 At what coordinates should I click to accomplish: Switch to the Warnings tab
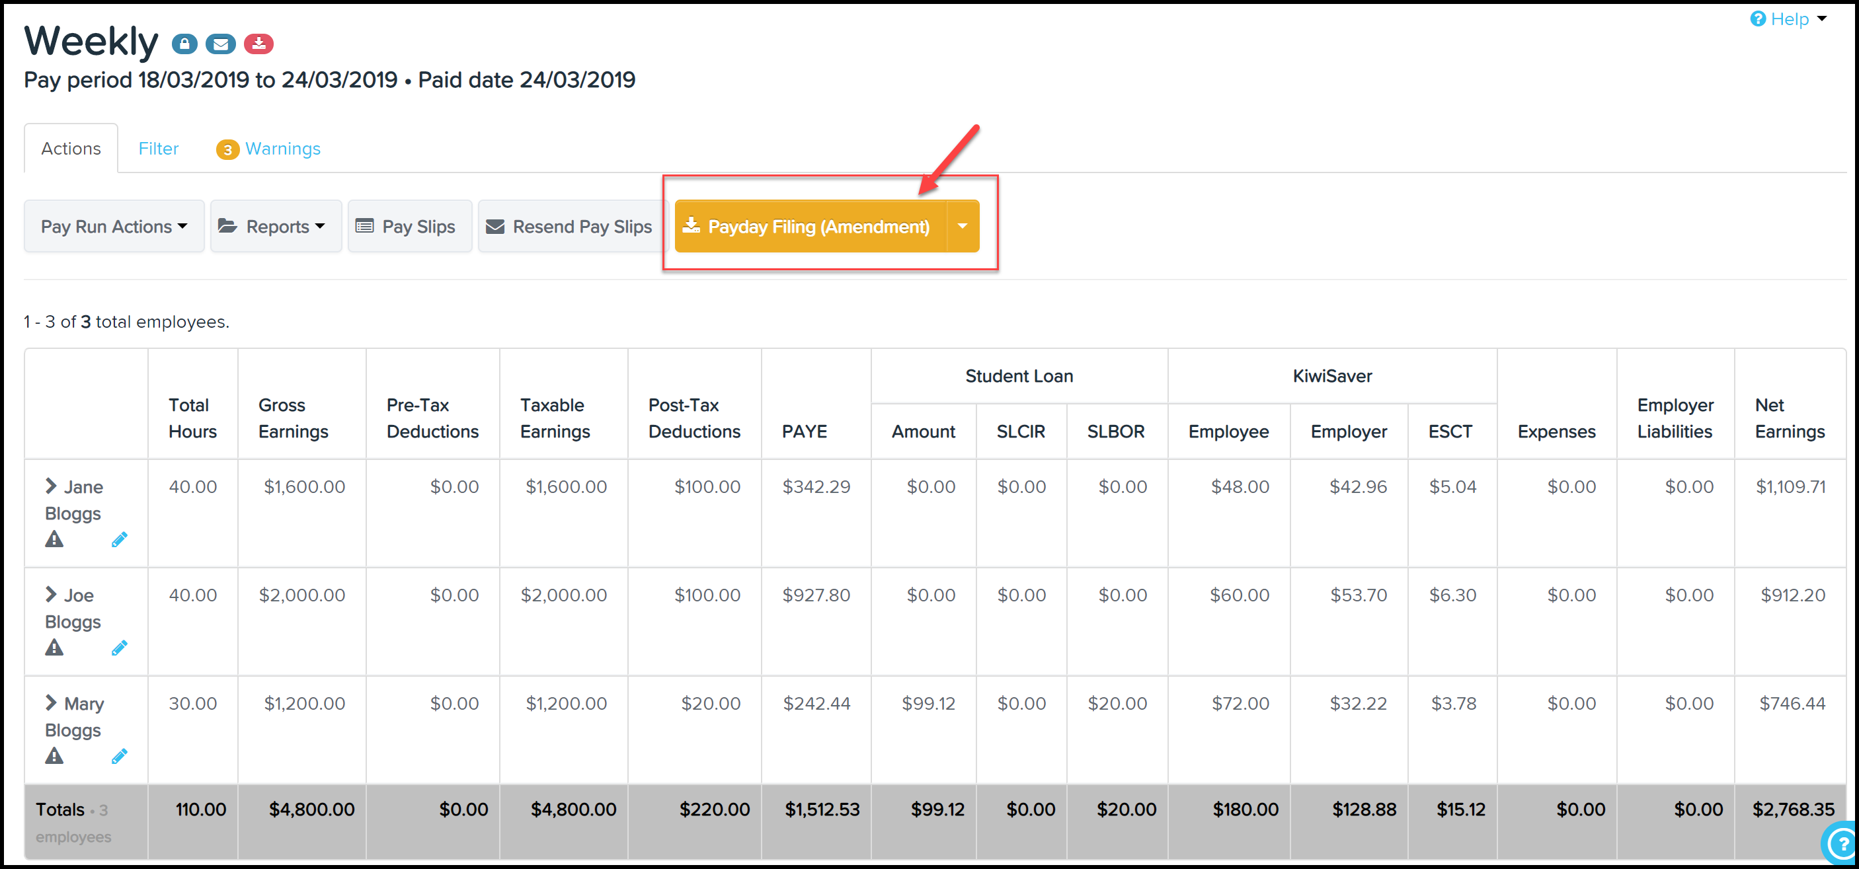pyautogui.click(x=268, y=149)
